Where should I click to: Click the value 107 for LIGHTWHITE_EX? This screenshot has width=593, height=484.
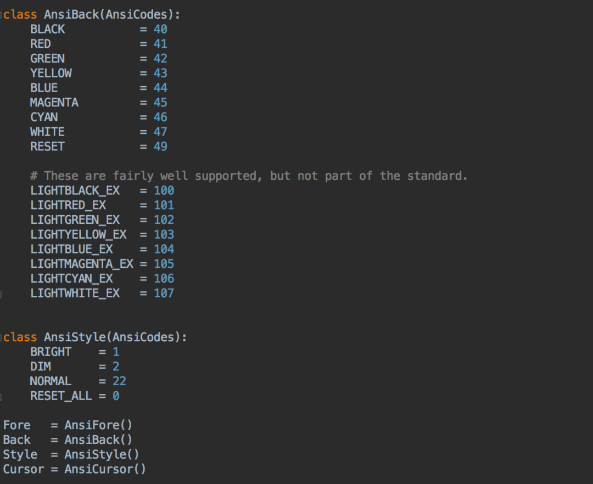tap(164, 293)
